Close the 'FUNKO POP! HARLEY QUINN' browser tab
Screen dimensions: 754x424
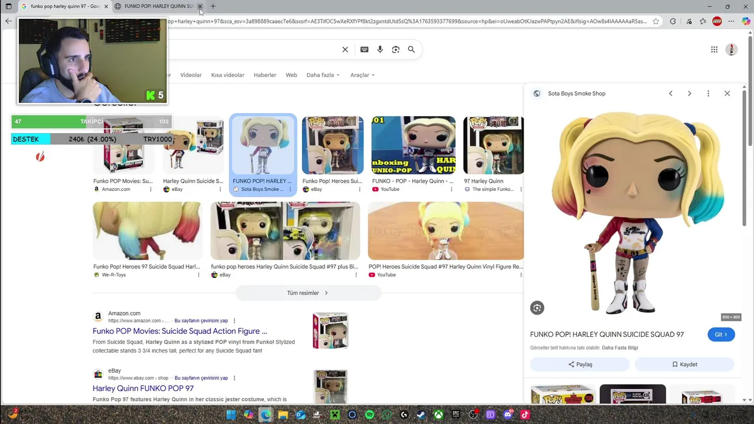[200, 6]
